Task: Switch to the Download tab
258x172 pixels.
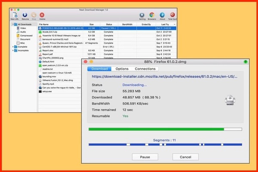Action: click(x=99, y=69)
